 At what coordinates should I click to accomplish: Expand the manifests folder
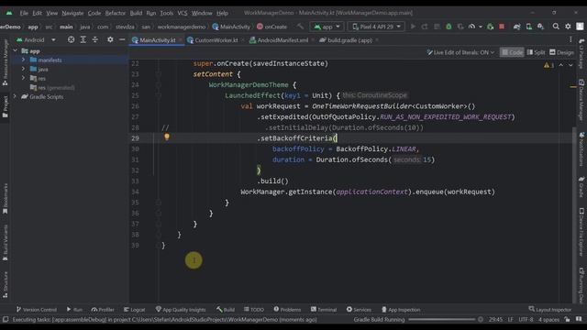click(x=23, y=60)
